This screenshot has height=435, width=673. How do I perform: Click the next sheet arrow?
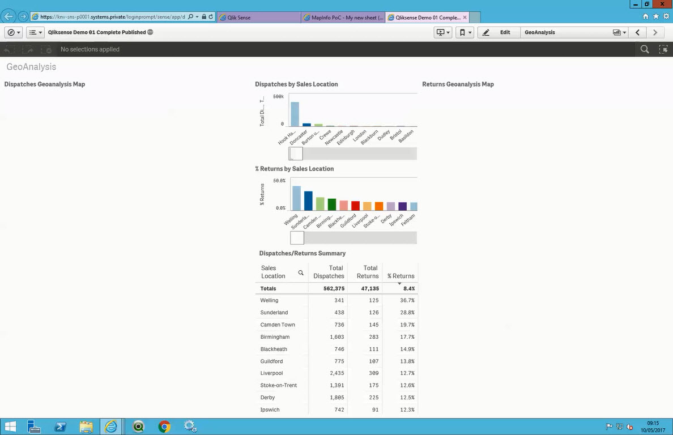coord(655,32)
